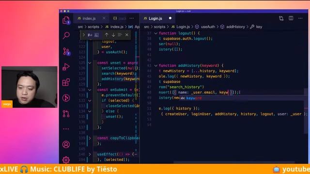Image resolution: width=310 pixels, height=174 pixels.
Task: Go to previous match in find widget
Action: coord(107,35)
